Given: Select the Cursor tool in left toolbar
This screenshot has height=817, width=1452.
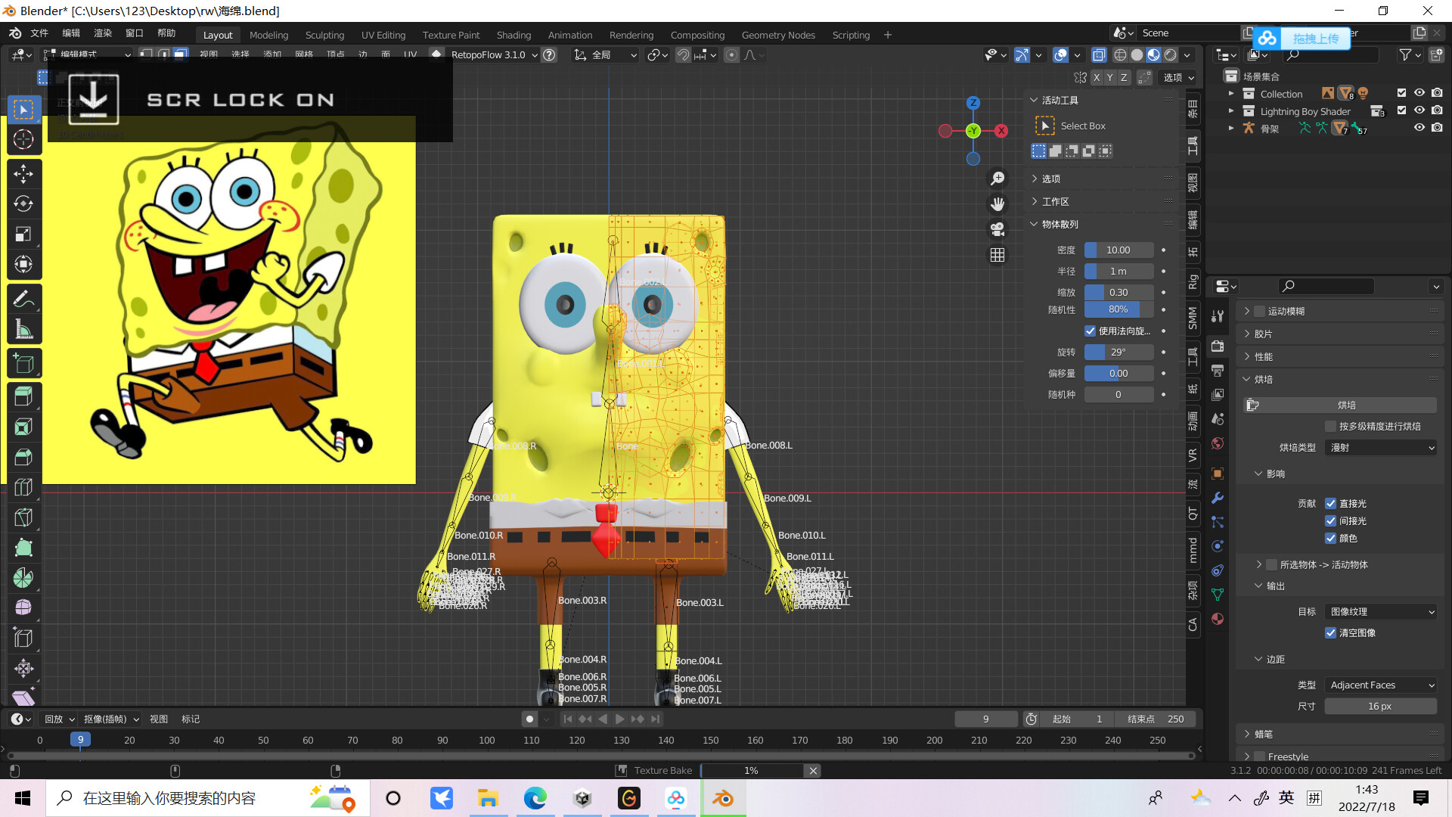Looking at the screenshot, I should (23, 140).
